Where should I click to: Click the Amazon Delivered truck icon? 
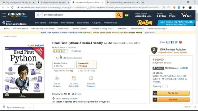[x=91, y=78]
